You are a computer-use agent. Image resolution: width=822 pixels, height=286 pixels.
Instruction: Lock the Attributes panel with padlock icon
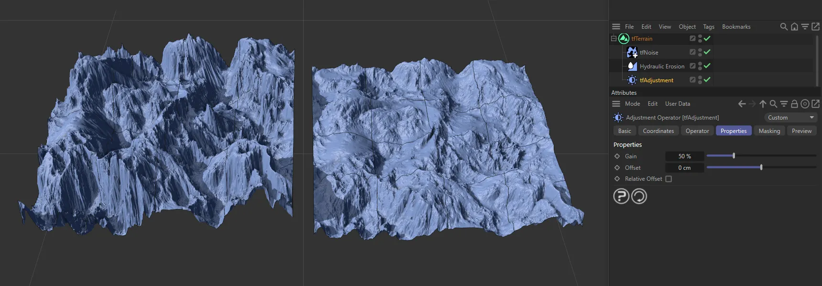(x=794, y=104)
